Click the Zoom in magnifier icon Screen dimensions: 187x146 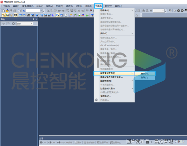pos(144,11)
